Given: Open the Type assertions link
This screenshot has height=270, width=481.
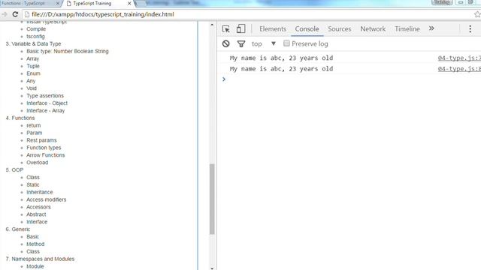Looking at the screenshot, I should point(45,96).
